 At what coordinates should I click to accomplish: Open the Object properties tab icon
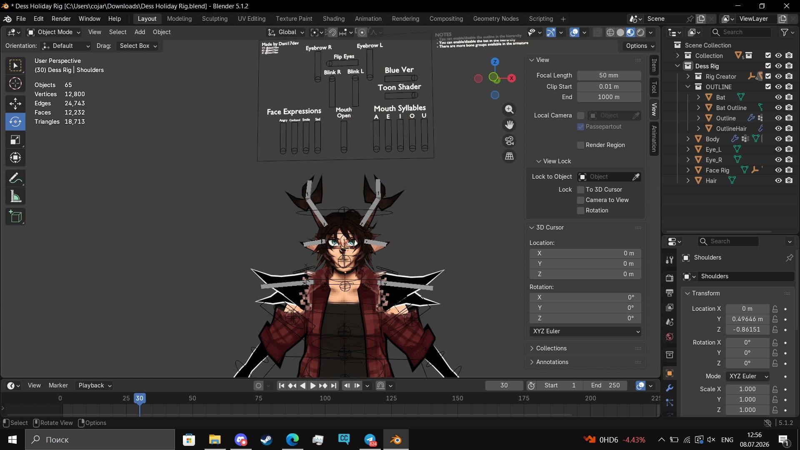click(670, 373)
